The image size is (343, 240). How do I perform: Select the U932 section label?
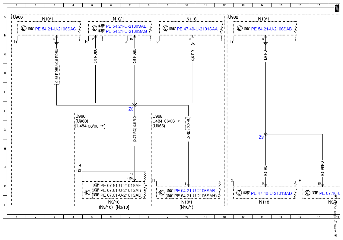coord(233,17)
